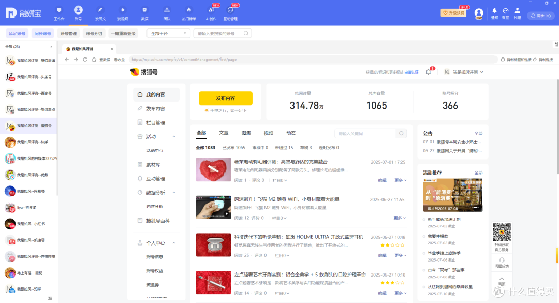Click the browser back arrow
Image resolution: width=559 pixels, height=303 pixels.
67,60
